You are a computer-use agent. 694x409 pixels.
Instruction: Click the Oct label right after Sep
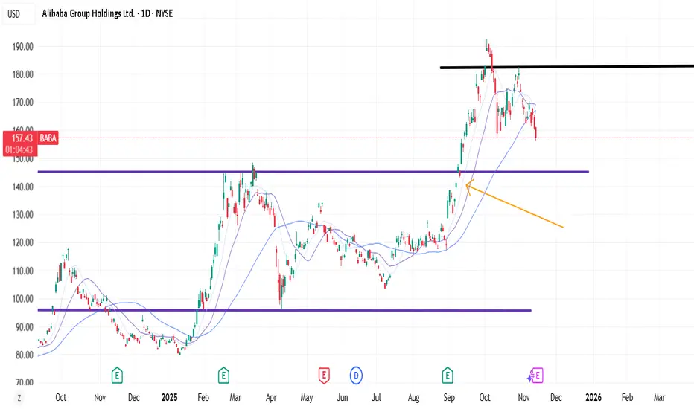[485, 398]
